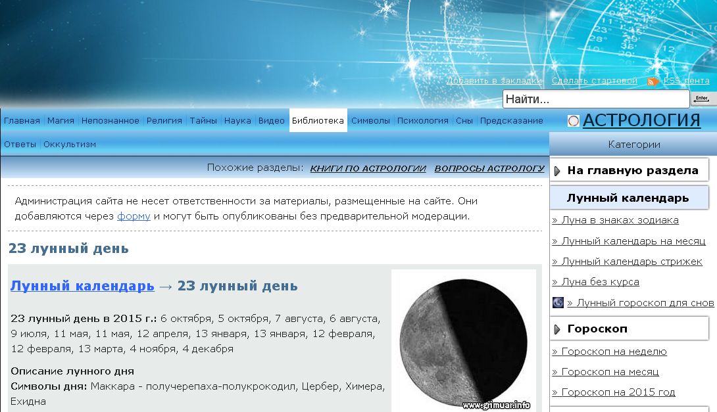Open the Гороскоп sidebar heading
This screenshot has height=412, width=717.
630,329
